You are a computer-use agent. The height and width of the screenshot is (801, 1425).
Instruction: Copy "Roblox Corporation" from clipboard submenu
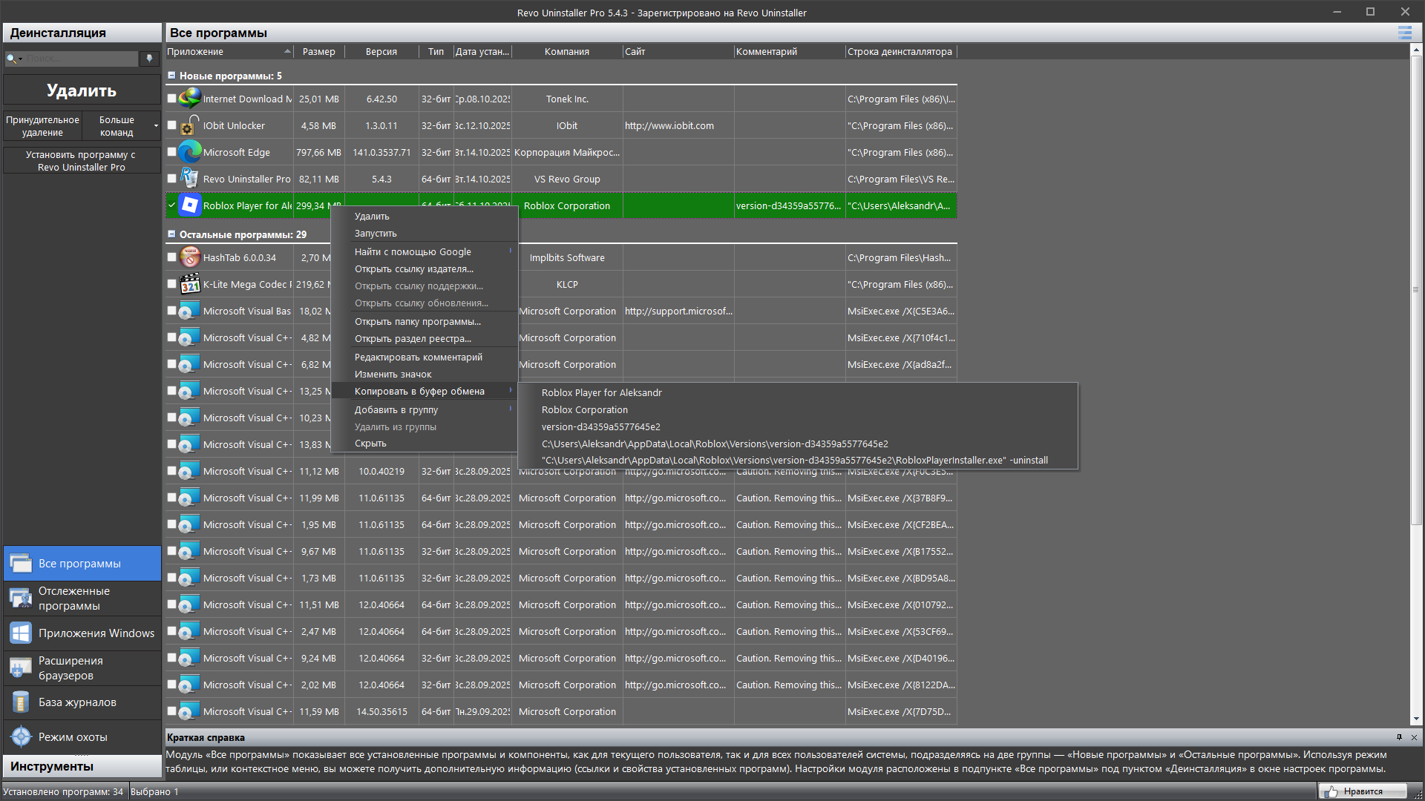click(x=584, y=409)
